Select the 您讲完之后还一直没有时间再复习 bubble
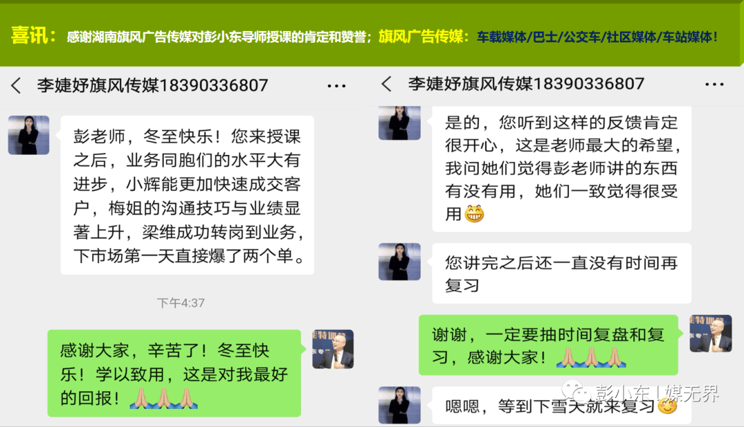 pos(562,273)
